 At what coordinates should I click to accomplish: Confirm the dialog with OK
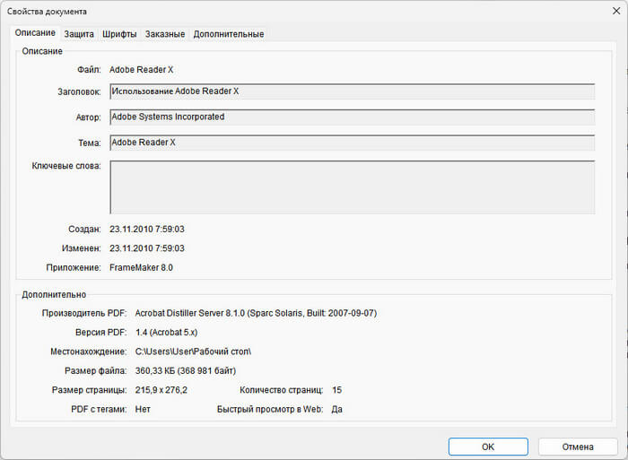pos(488,447)
